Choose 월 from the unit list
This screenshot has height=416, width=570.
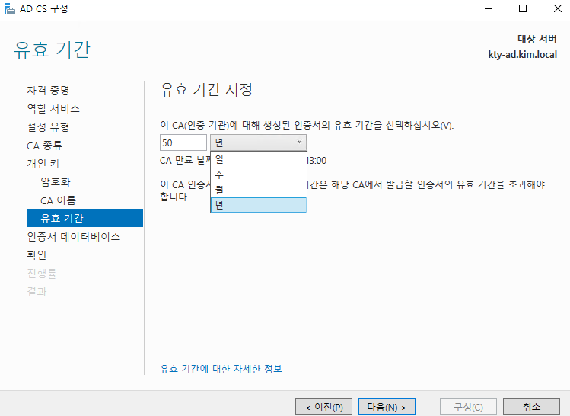pos(259,190)
